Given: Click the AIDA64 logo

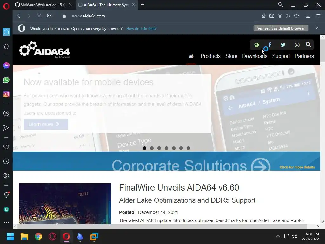Looking at the screenshot, I should point(44,50).
